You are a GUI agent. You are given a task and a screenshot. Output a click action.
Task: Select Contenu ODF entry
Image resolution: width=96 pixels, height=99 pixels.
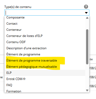45,42
